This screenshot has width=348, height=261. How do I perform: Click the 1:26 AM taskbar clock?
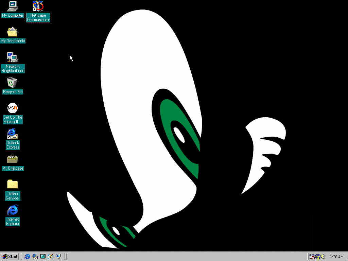click(337, 257)
